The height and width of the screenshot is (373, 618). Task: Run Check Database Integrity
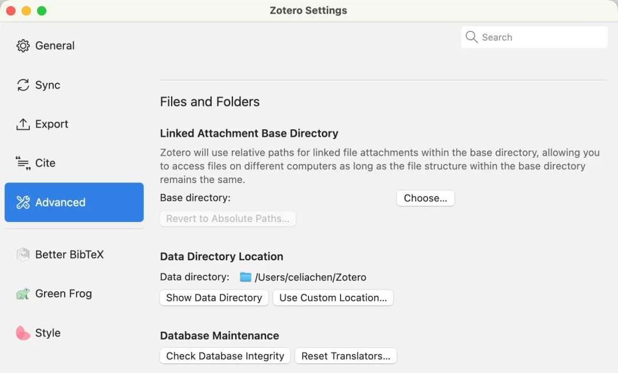(x=225, y=356)
